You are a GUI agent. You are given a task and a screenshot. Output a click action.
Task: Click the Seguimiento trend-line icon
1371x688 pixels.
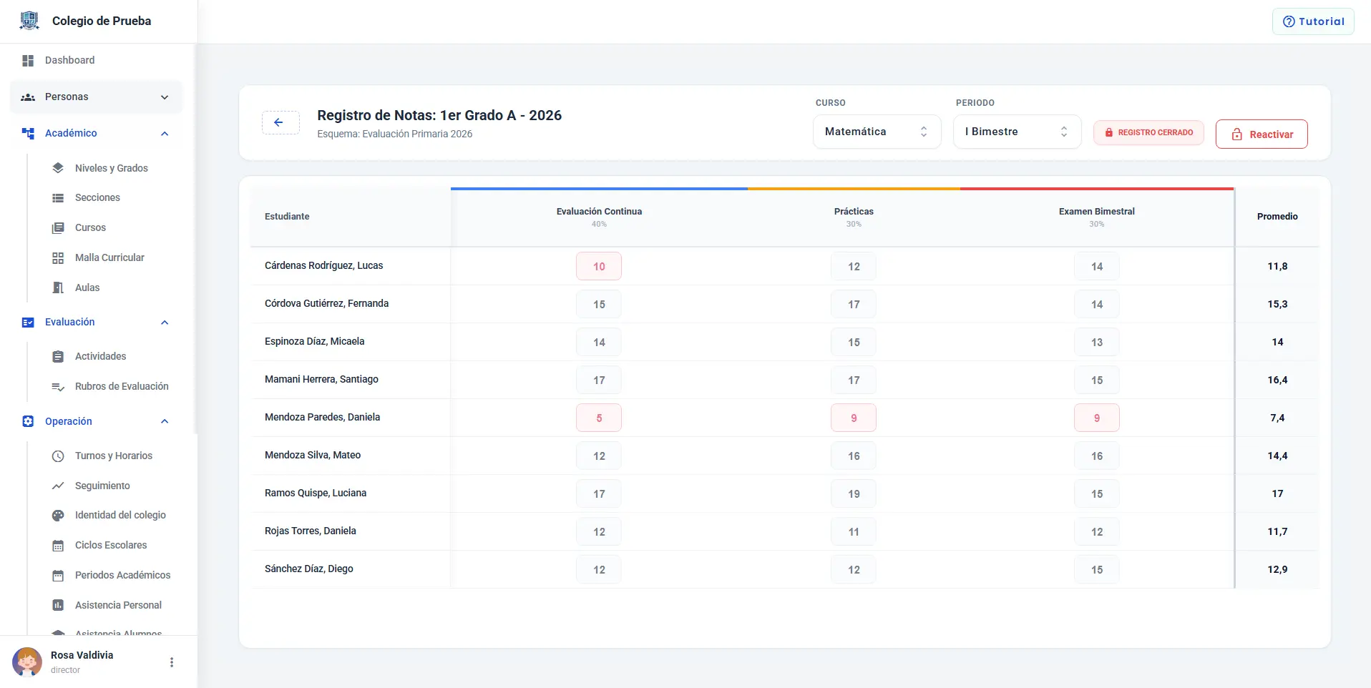click(x=58, y=486)
